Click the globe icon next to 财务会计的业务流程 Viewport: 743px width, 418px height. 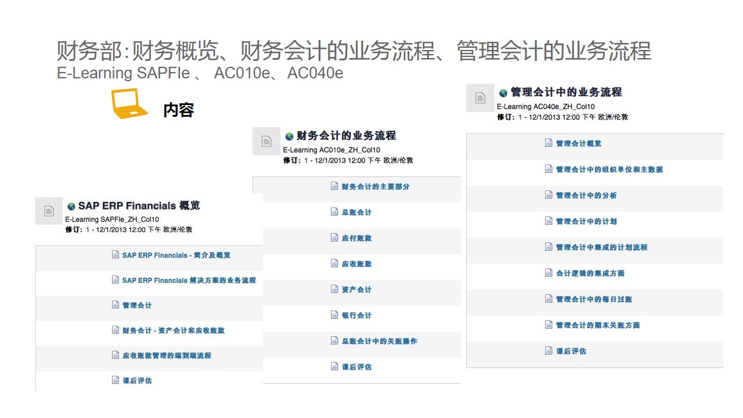pos(289,136)
